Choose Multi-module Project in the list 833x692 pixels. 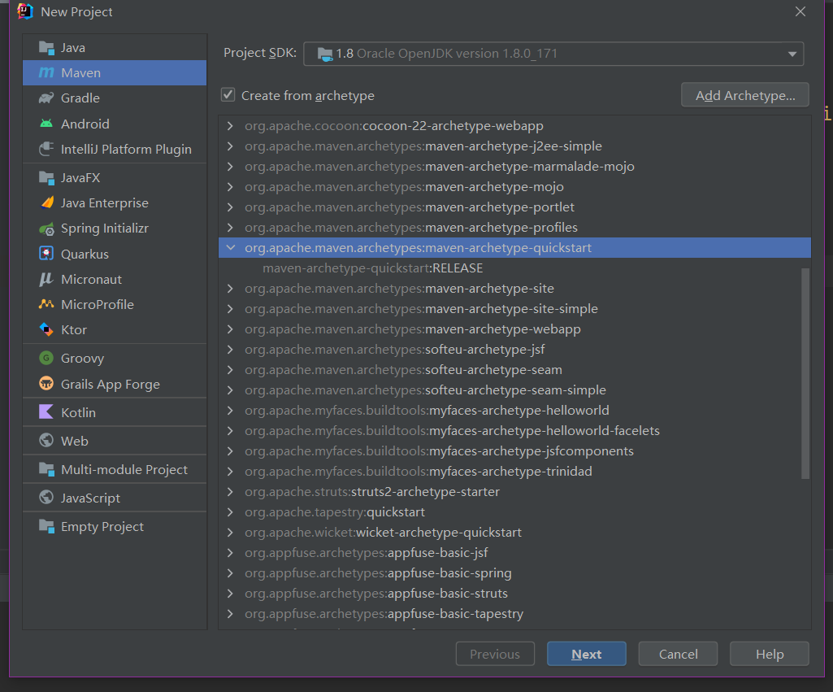coord(124,470)
